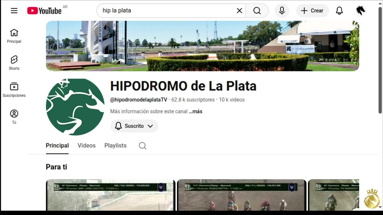The width and height of the screenshot is (383, 215).
Task: Open the Suscrito notification dropdown
Action: tap(134, 126)
